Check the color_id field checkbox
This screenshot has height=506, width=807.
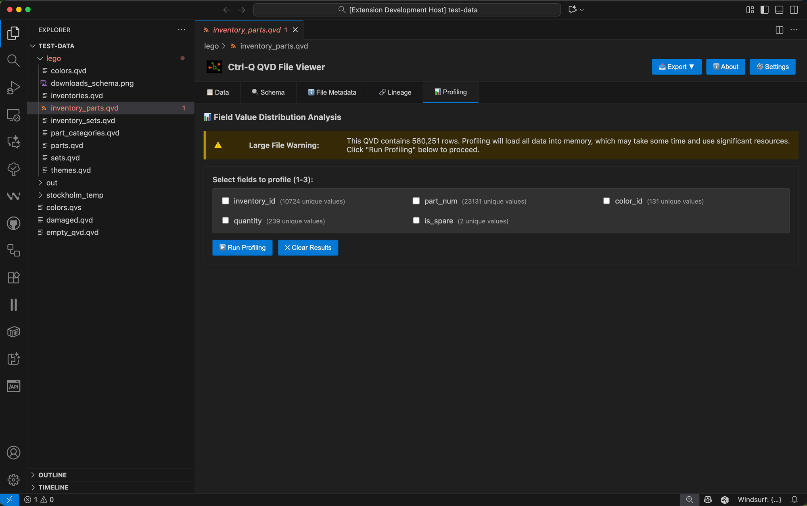point(606,201)
